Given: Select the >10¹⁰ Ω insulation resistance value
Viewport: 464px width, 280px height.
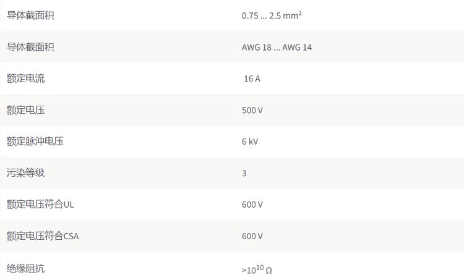Looking at the screenshot, I should (257, 269).
